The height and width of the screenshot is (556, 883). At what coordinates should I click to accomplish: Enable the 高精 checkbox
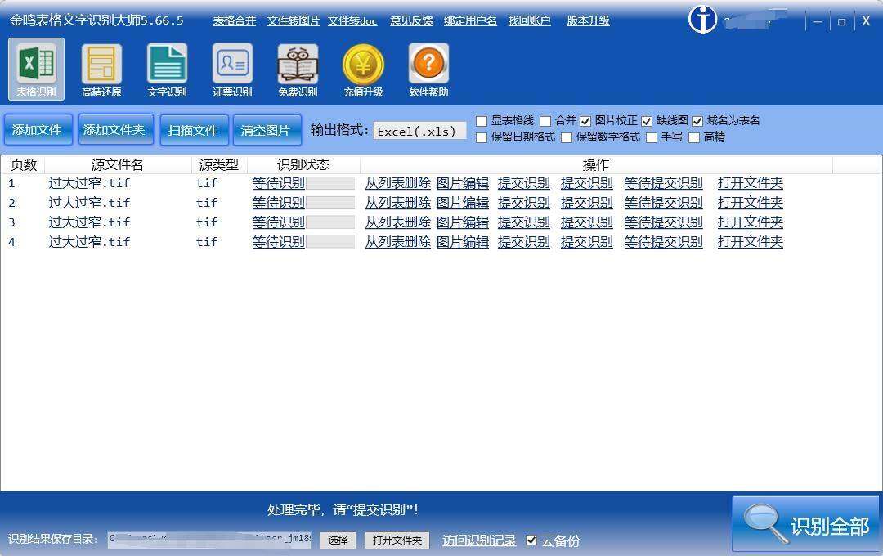pyautogui.click(x=694, y=137)
